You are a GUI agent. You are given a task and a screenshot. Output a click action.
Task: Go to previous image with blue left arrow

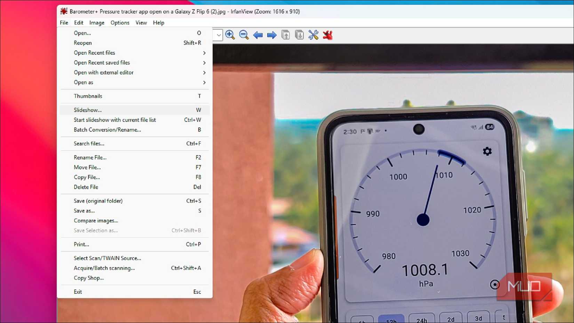[258, 35]
